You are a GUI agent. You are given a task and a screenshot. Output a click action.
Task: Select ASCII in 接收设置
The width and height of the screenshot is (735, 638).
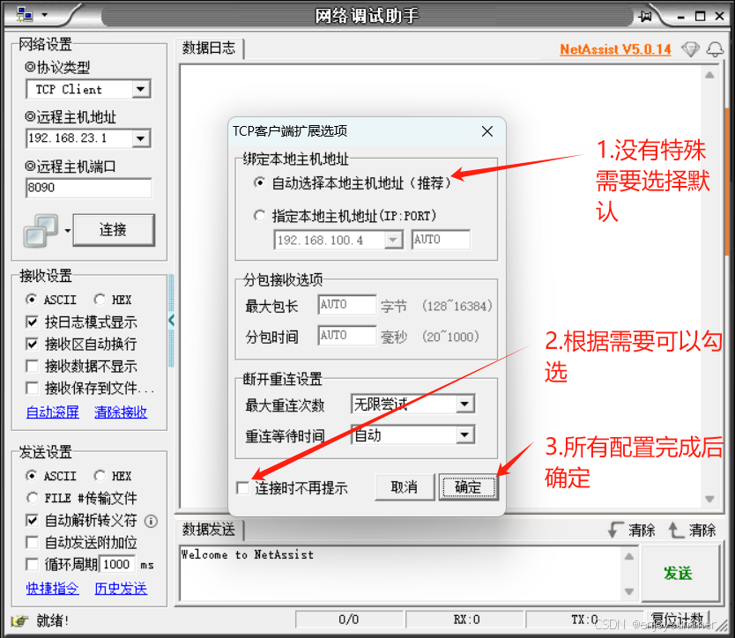click(32, 299)
